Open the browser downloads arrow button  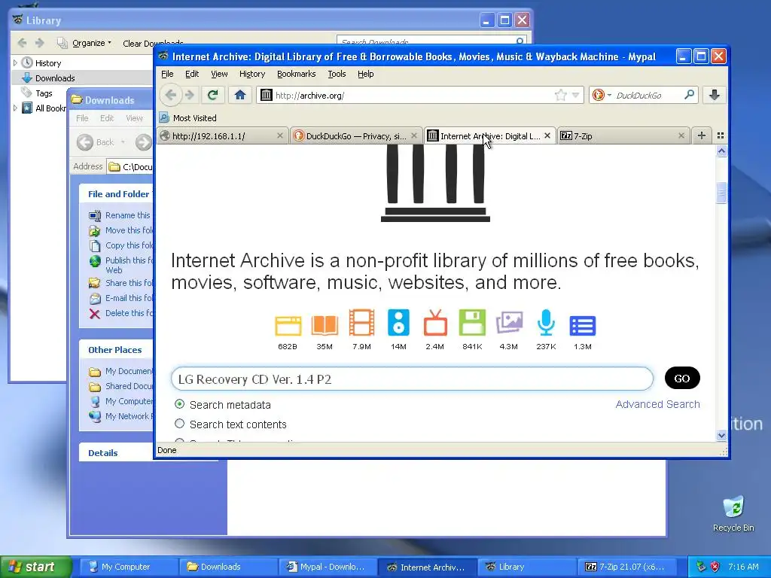tap(715, 95)
